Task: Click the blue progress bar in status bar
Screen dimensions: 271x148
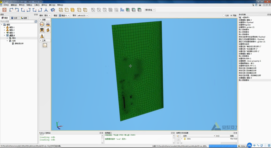Action: [x=223, y=146]
